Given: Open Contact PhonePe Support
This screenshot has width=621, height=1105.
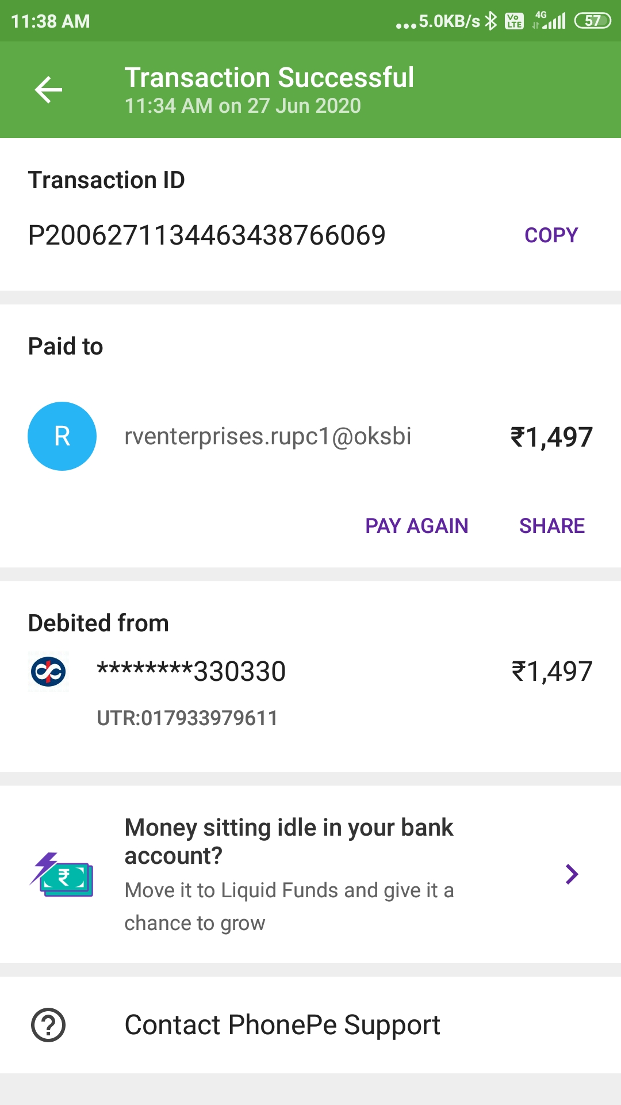Looking at the screenshot, I should [282, 1025].
